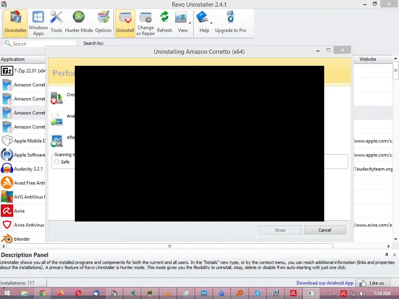Select Apple Mobile Device entry
The image size is (399, 299).
[23, 141]
